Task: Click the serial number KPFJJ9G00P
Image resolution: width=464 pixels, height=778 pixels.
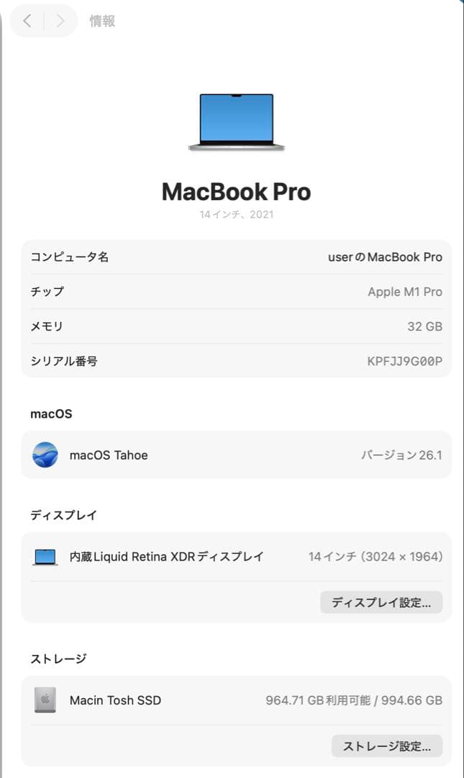Action: point(404,361)
